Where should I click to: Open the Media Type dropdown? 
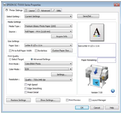click(x=48, y=26)
